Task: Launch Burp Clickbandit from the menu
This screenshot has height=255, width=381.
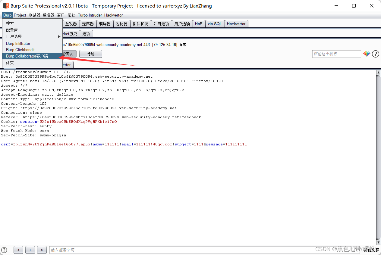Action: (32, 50)
